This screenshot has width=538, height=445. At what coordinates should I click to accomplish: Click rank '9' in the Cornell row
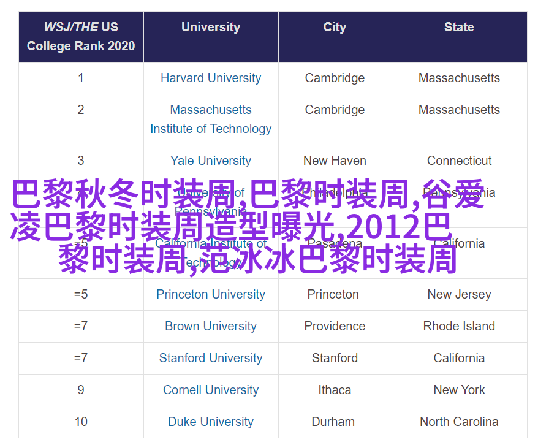coord(81,390)
